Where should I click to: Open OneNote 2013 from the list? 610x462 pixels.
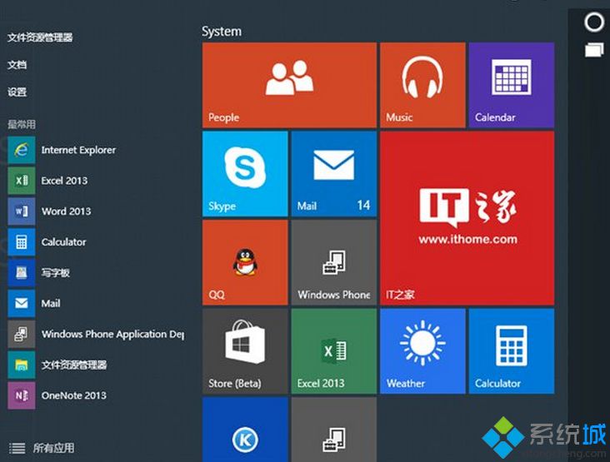pyautogui.click(x=57, y=395)
